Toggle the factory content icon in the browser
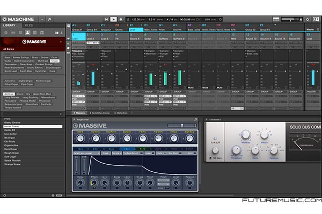This screenshot has width=322, height=214. pos(56,33)
